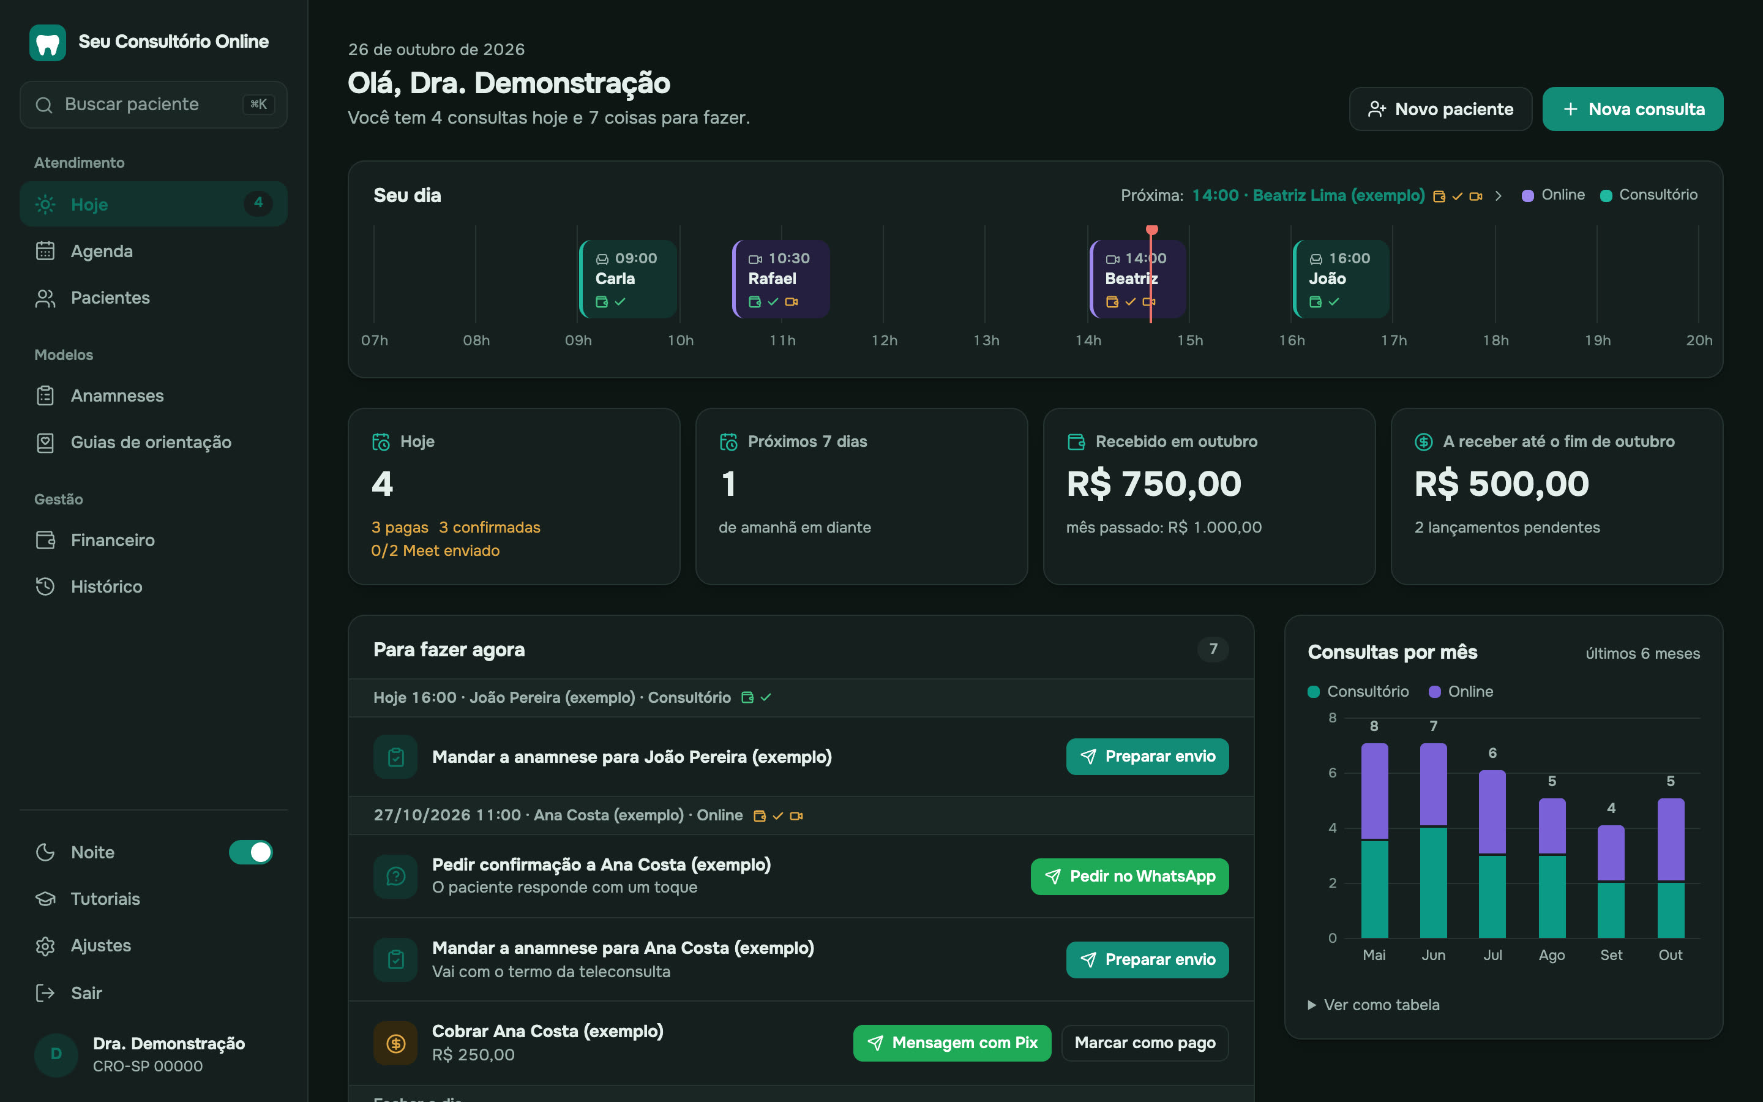Expand the Ver como tabela disclosure
The height and width of the screenshot is (1102, 1763).
[1374, 1005]
